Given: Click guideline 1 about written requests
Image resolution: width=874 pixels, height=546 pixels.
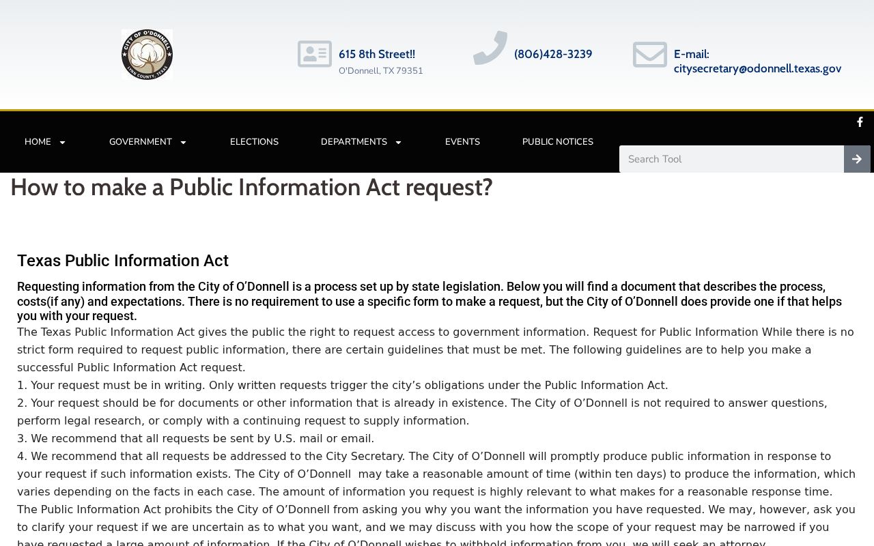Looking at the screenshot, I should click(343, 385).
